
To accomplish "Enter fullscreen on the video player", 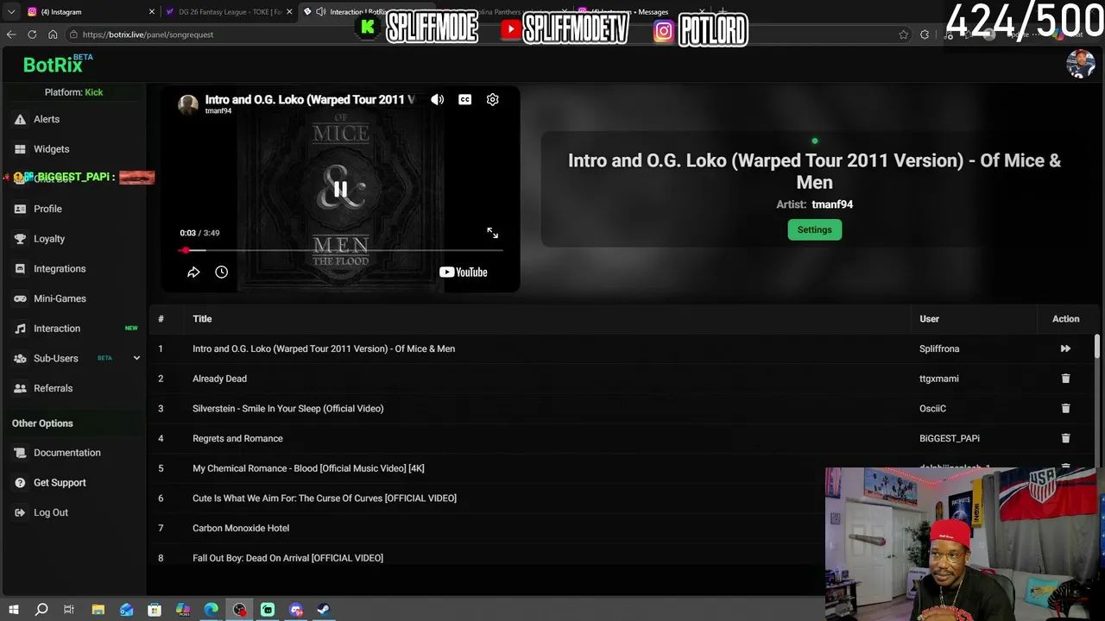I will [492, 233].
